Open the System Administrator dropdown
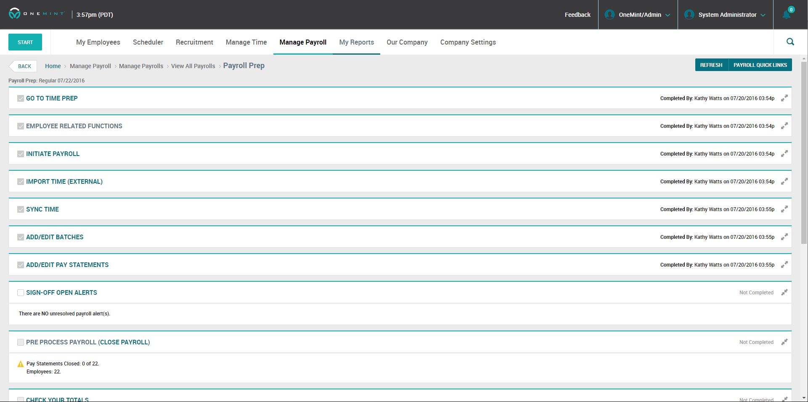Image resolution: width=808 pixels, height=402 pixels. 726,15
